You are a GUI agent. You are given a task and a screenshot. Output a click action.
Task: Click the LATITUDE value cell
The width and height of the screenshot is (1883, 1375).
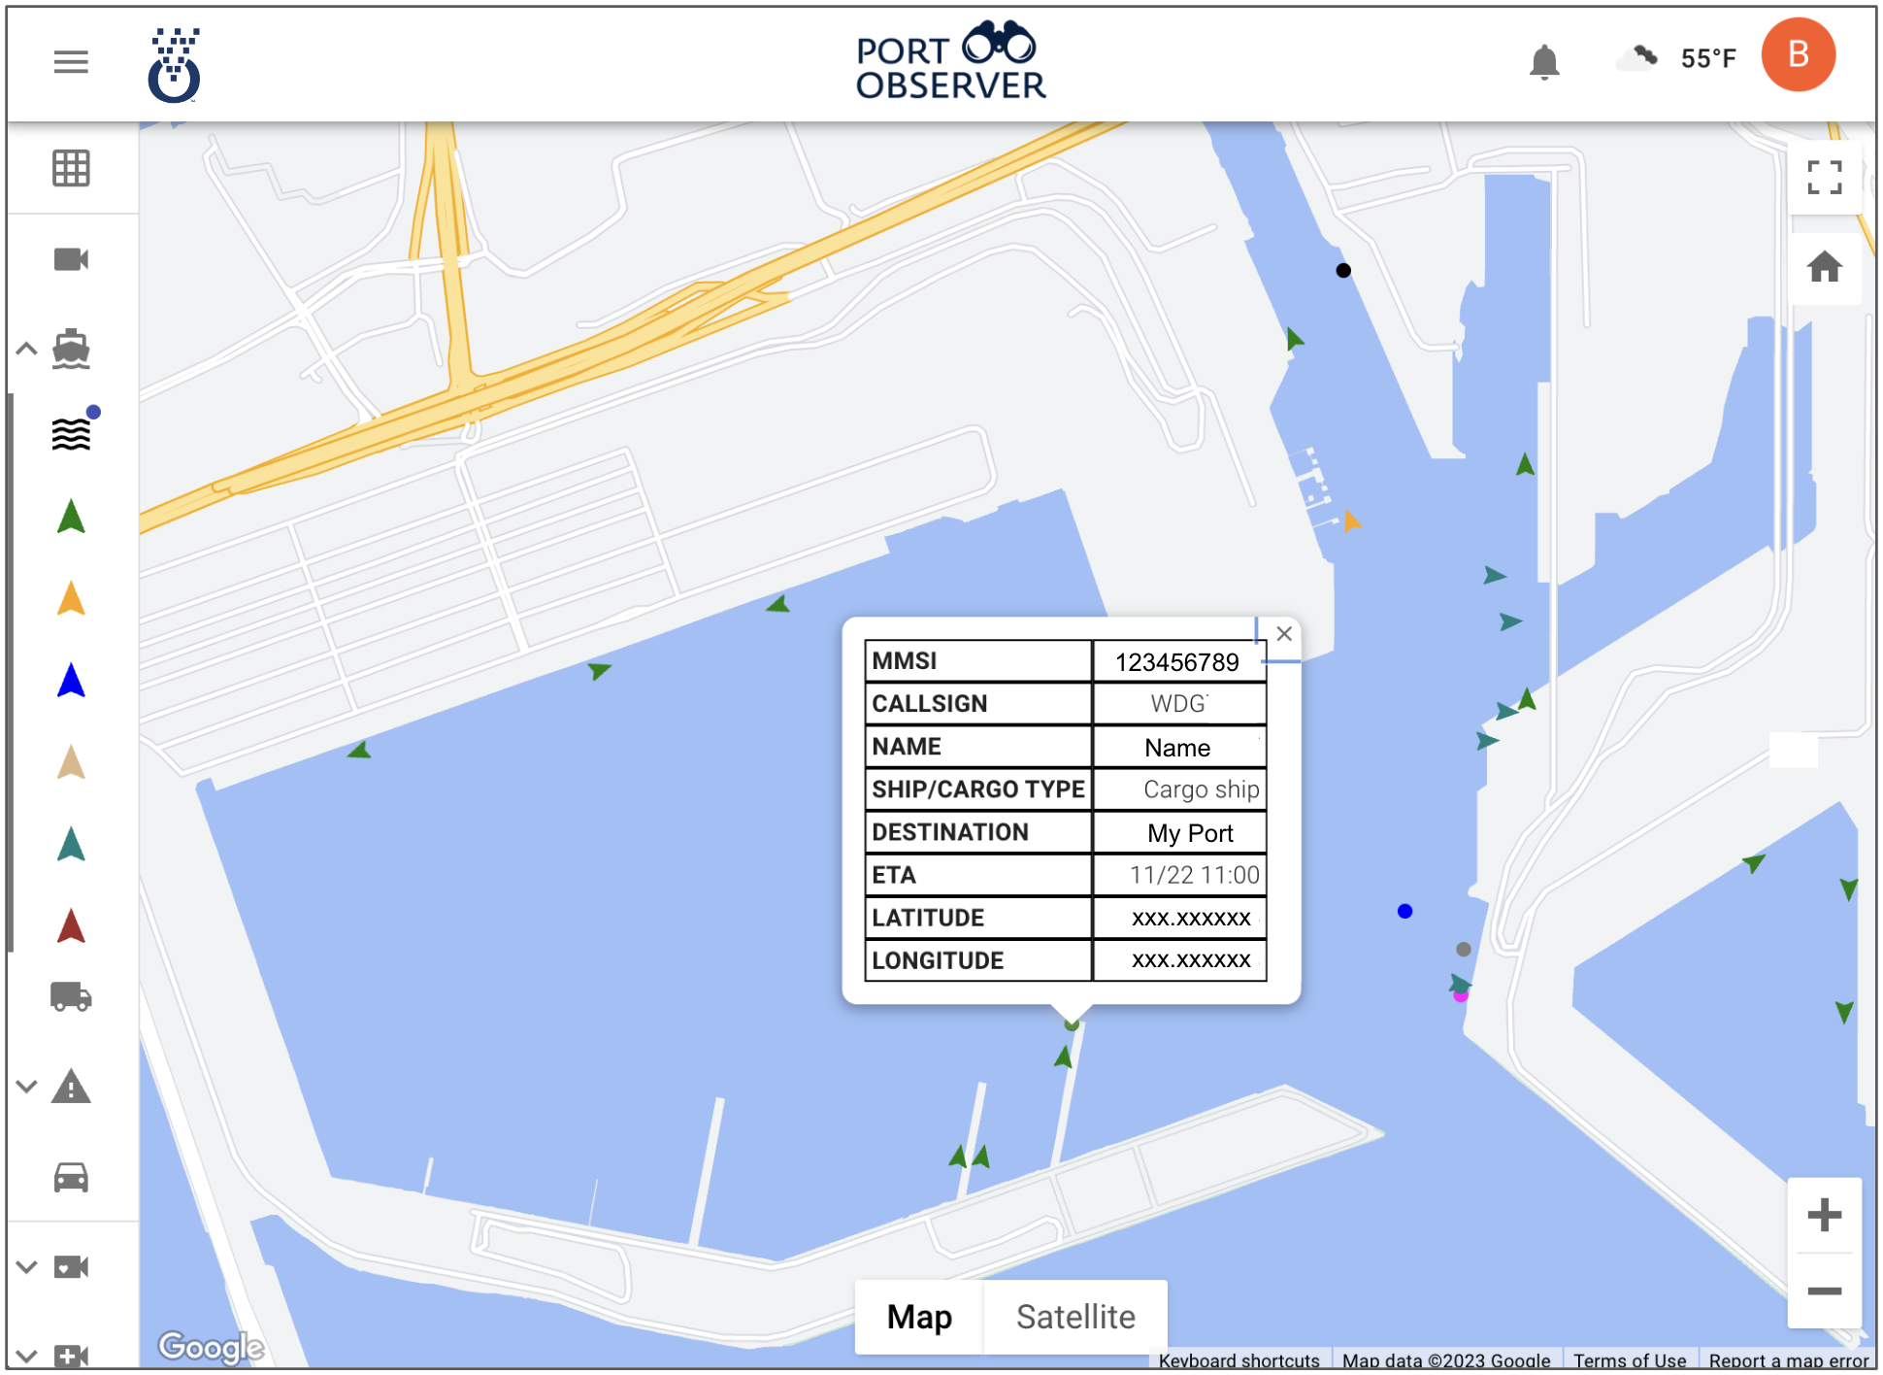1178,918
